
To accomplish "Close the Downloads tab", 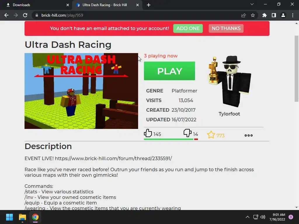I will (68, 5).
